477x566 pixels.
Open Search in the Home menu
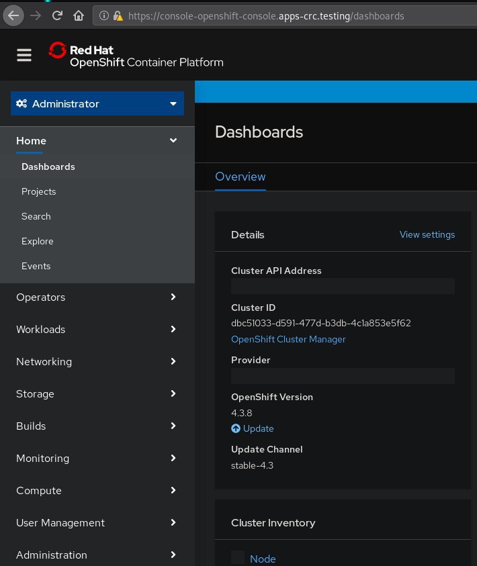36,216
